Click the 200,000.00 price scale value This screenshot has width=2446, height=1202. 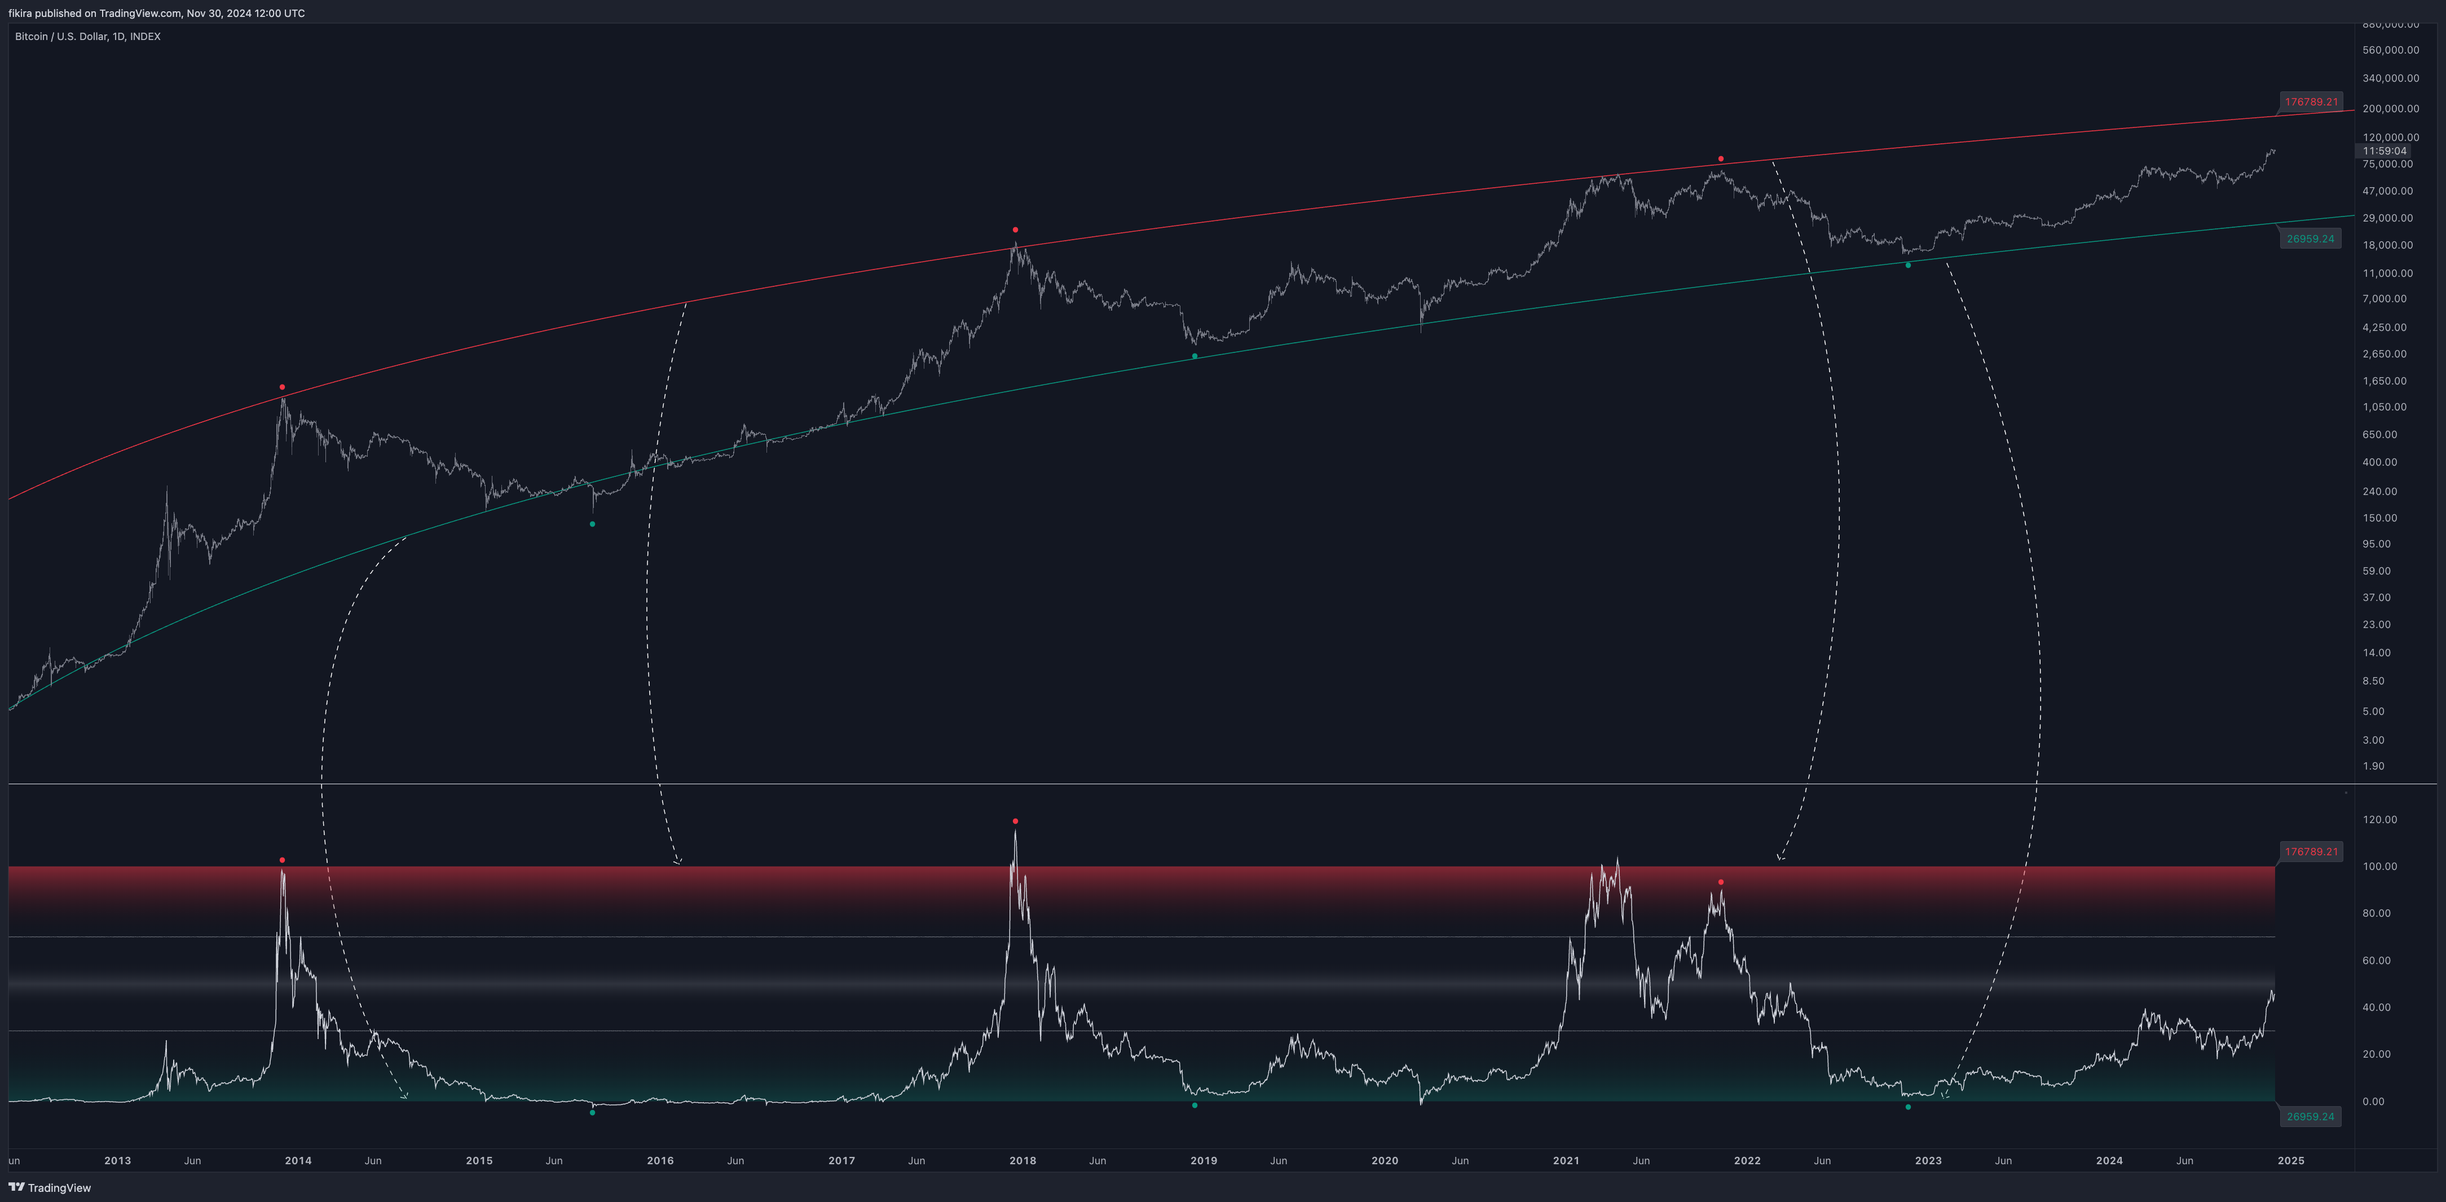[x=2390, y=109]
